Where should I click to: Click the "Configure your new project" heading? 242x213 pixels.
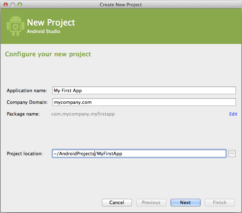coord(48,54)
